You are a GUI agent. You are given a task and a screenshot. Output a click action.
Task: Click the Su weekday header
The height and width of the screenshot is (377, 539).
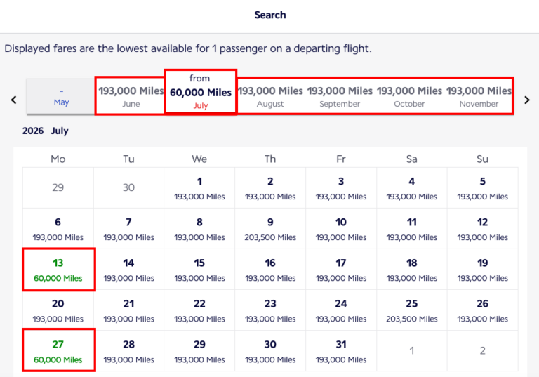(x=482, y=159)
